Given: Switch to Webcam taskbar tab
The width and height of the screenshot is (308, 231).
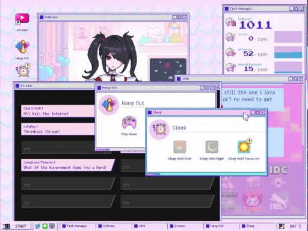Looking at the screenshot, I should click(x=113, y=226).
